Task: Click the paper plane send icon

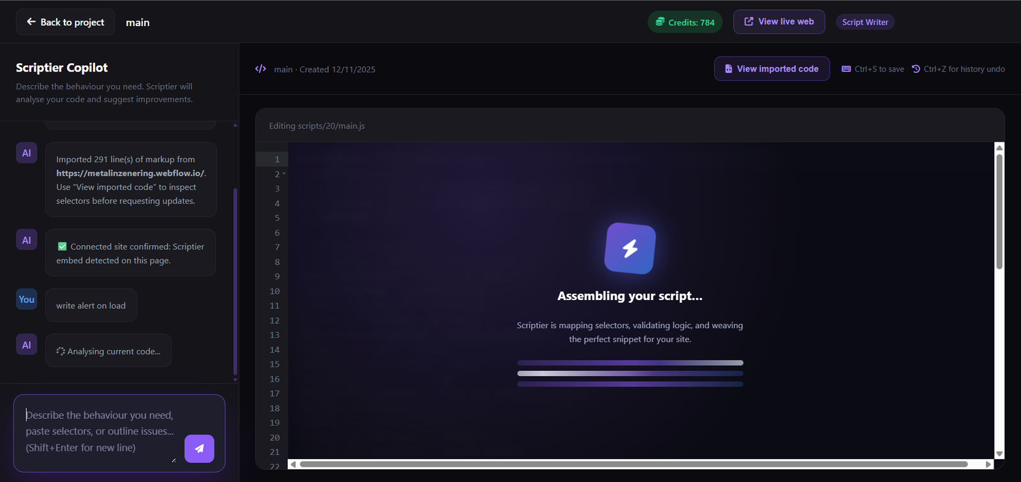Action: coord(199,449)
